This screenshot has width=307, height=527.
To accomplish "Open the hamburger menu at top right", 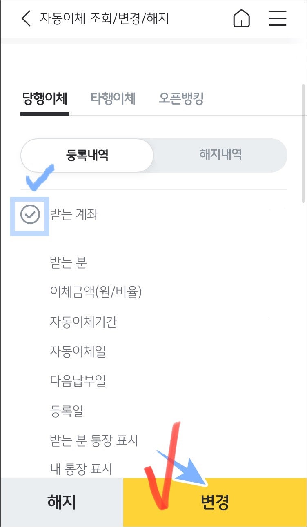I will click(x=277, y=19).
